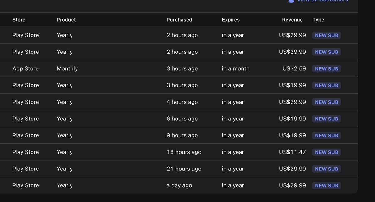Image resolution: width=375 pixels, height=202 pixels.
Task: Click the row purchased 9 hours ago
Action: [x=179, y=135]
